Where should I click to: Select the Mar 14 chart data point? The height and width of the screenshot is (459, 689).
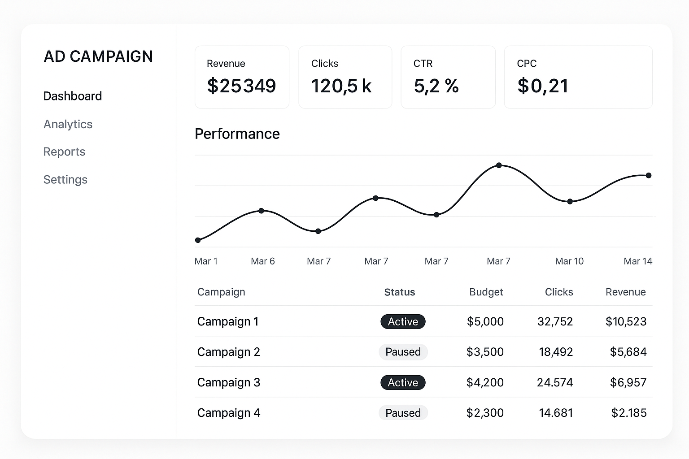click(649, 175)
